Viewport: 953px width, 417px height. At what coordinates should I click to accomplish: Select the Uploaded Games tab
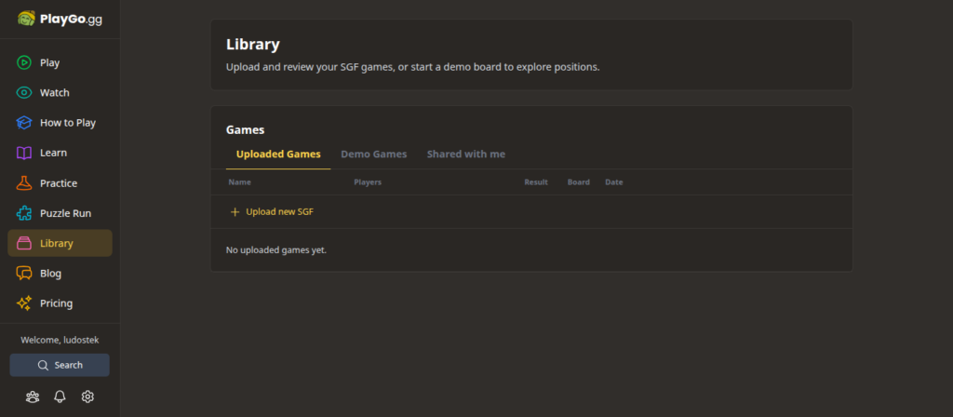pyautogui.click(x=278, y=155)
